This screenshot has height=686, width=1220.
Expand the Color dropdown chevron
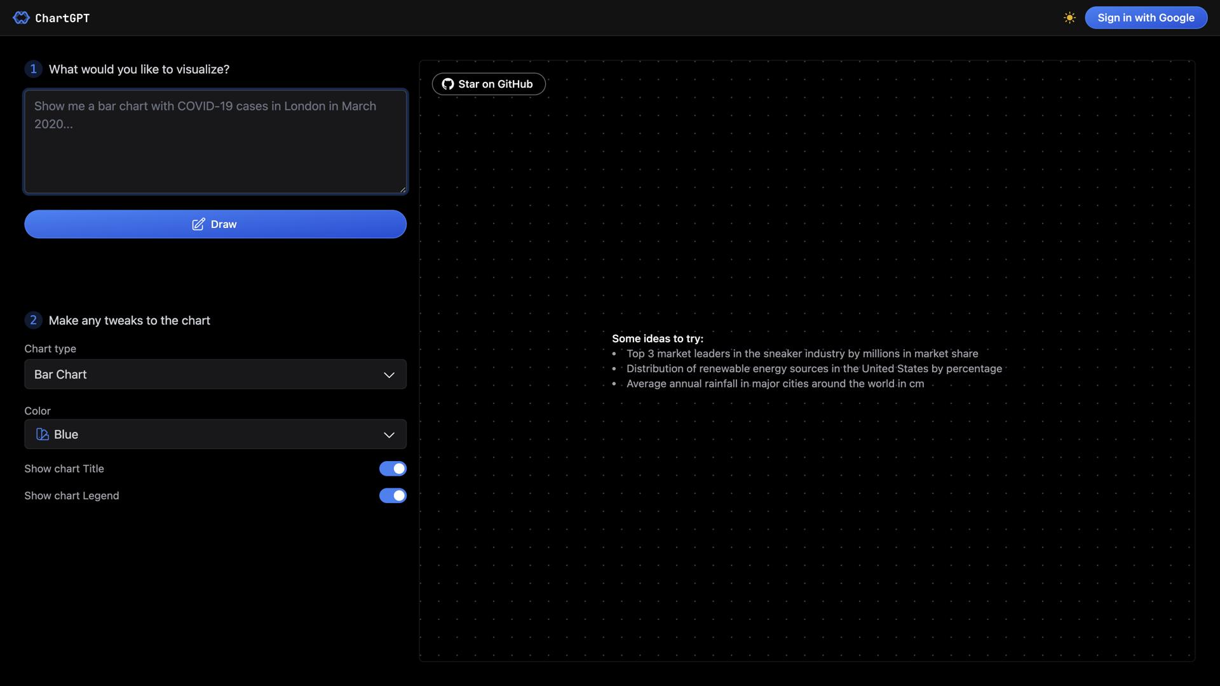[389, 434]
